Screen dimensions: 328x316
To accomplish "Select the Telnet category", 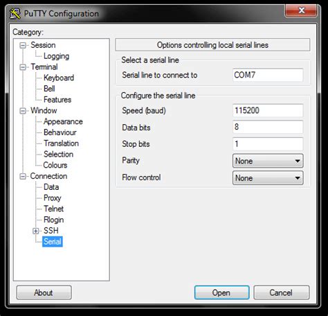I will tap(54, 209).
